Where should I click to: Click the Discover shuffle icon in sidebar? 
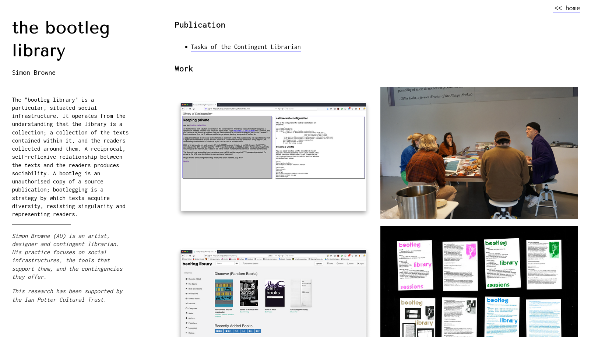click(x=187, y=303)
